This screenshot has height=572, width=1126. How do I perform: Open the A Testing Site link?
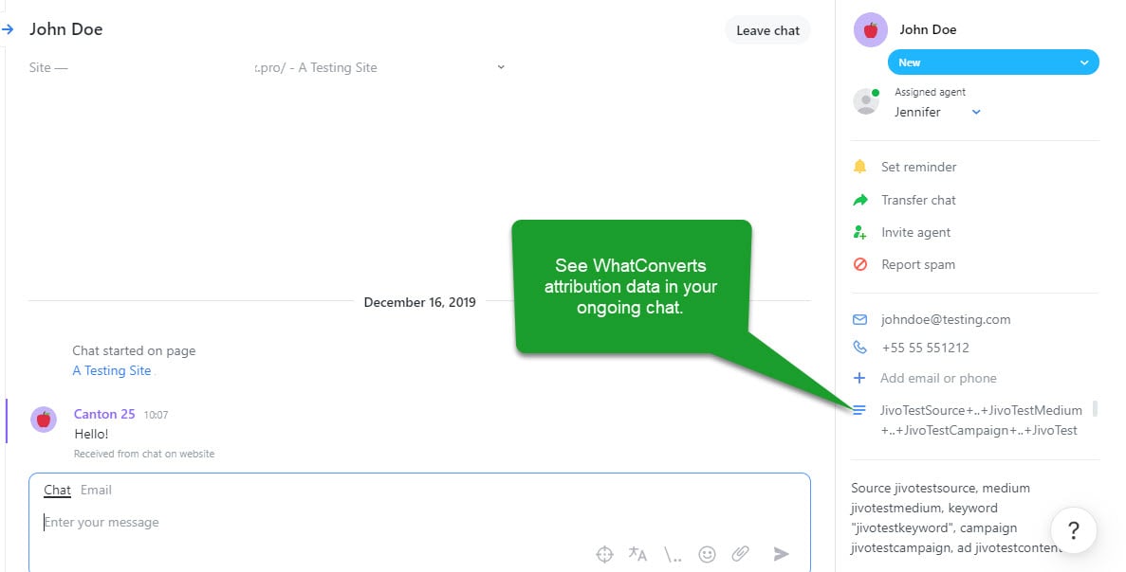(x=111, y=370)
